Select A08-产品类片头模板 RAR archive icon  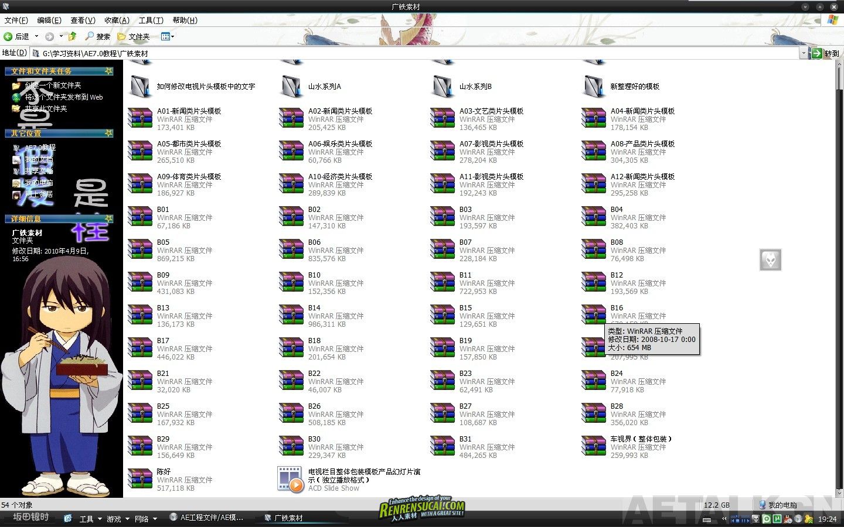[594, 150]
